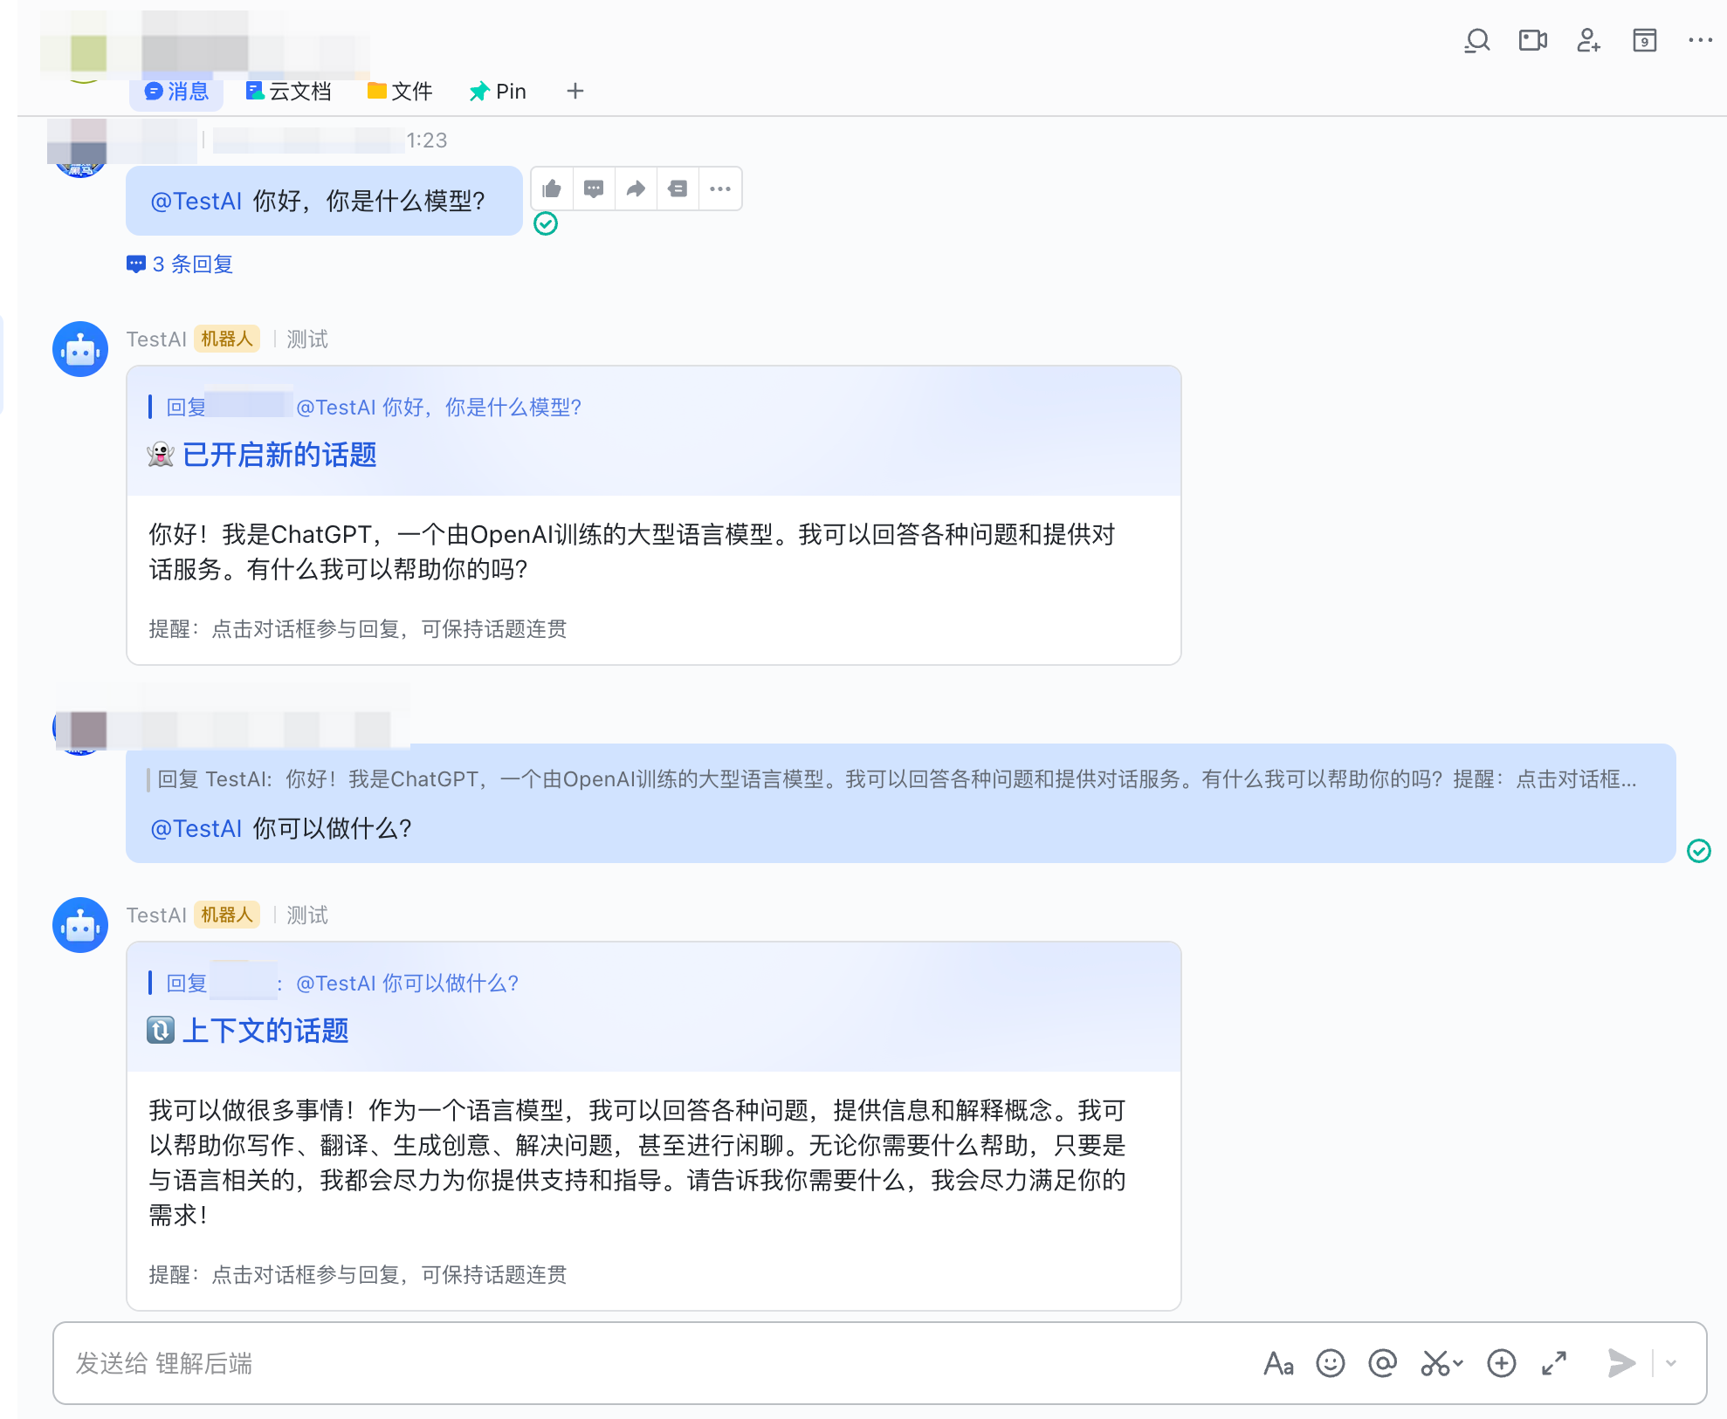Click the @TestAI mention in the first message
The height and width of the screenshot is (1419, 1727).
pyautogui.click(x=196, y=202)
